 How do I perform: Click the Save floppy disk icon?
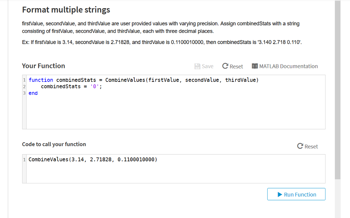197,66
